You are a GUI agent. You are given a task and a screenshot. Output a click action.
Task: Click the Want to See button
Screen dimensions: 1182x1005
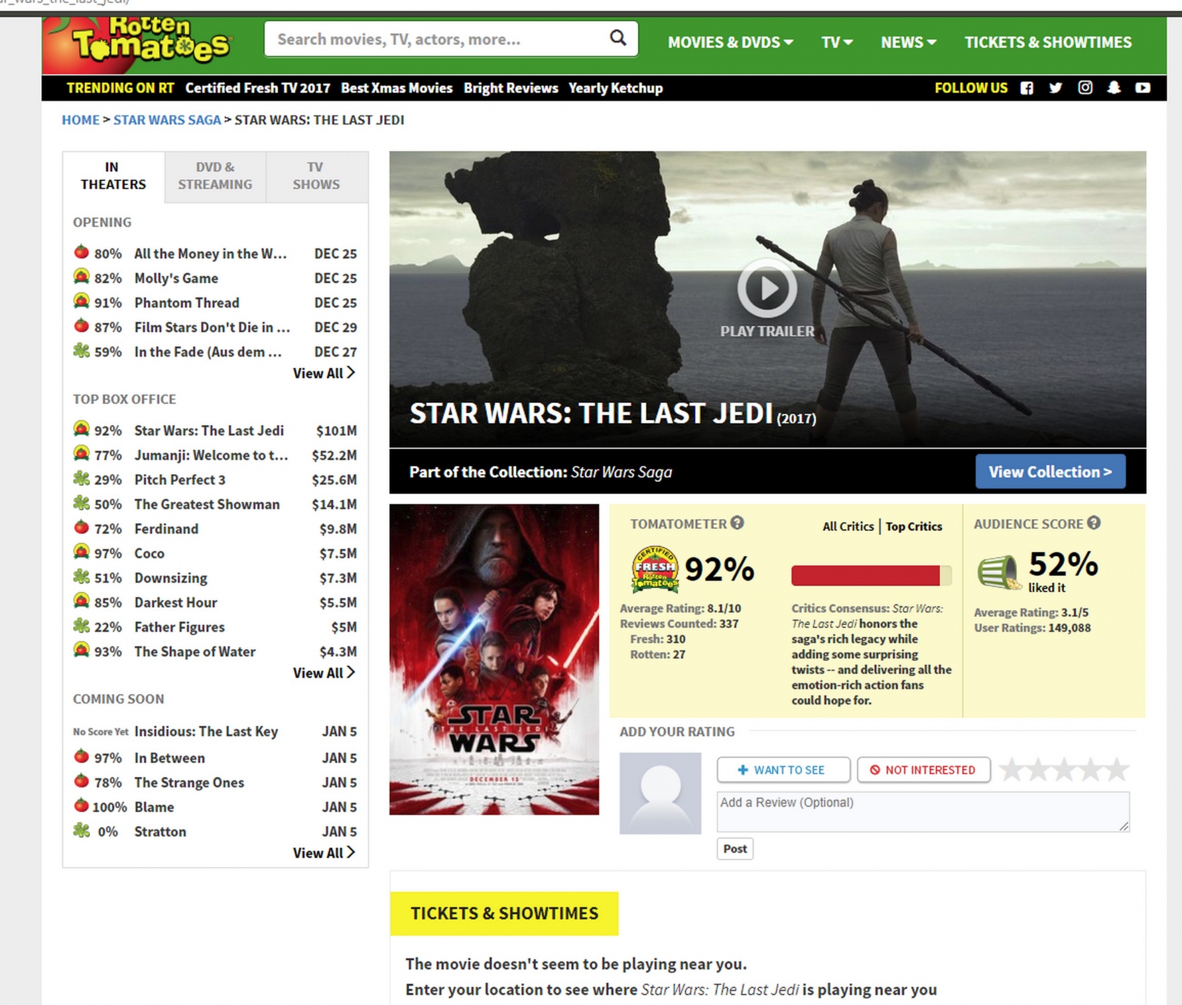[x=784, y=770]
